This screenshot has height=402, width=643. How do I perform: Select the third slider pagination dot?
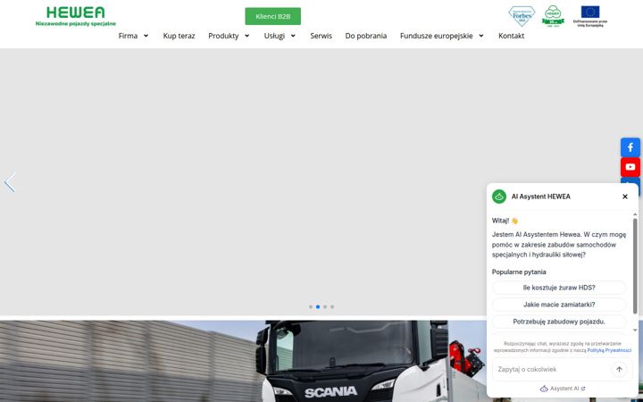(325, 306)
